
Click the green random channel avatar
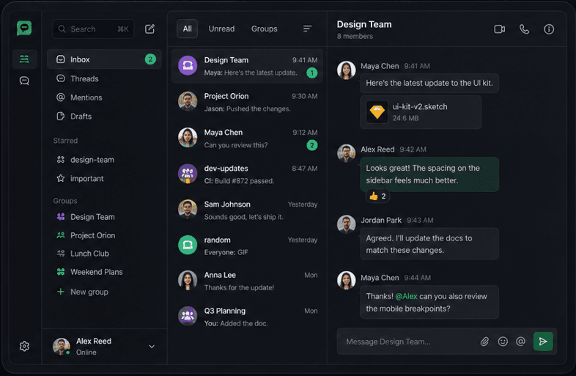(x=188, y=245)
